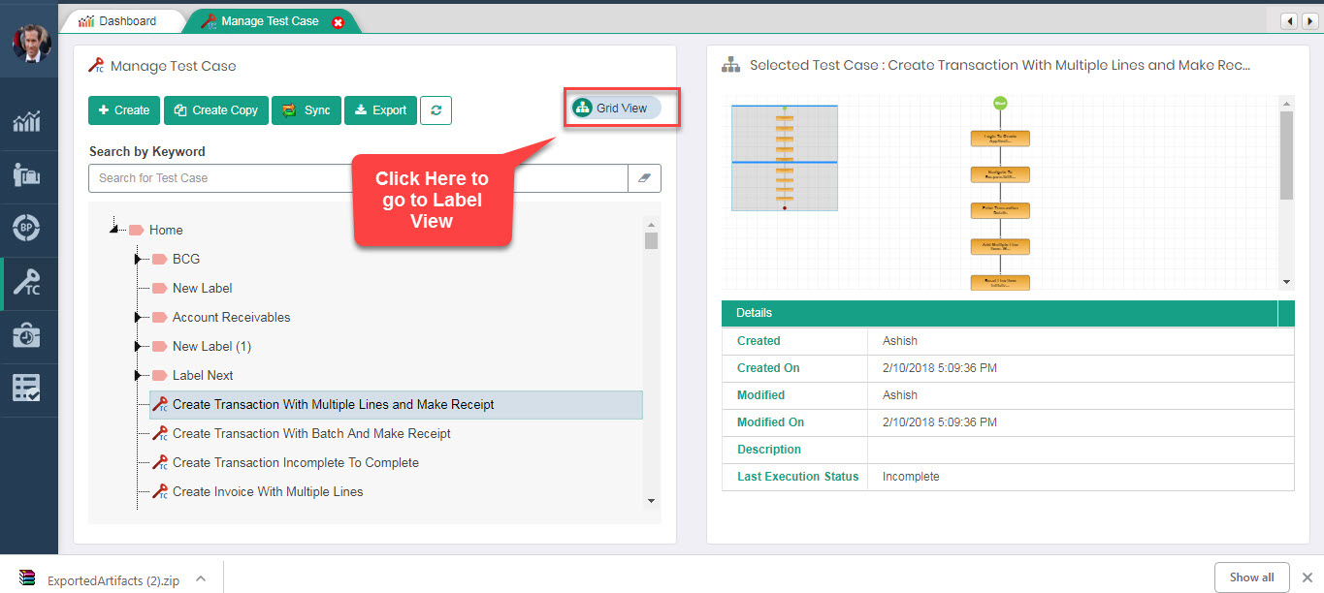
Task: Close the downloads bar with the X
Action: pyautogui.click(x=1307, y=577)
